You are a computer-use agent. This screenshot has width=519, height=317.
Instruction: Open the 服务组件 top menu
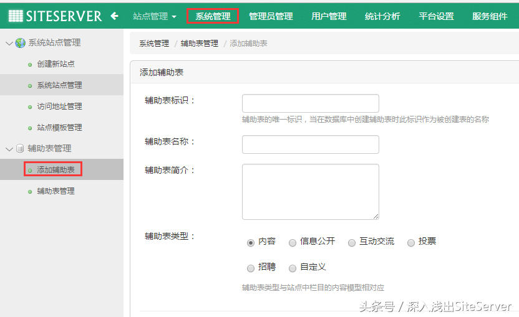pyautogui.click(x=490, y=16)
